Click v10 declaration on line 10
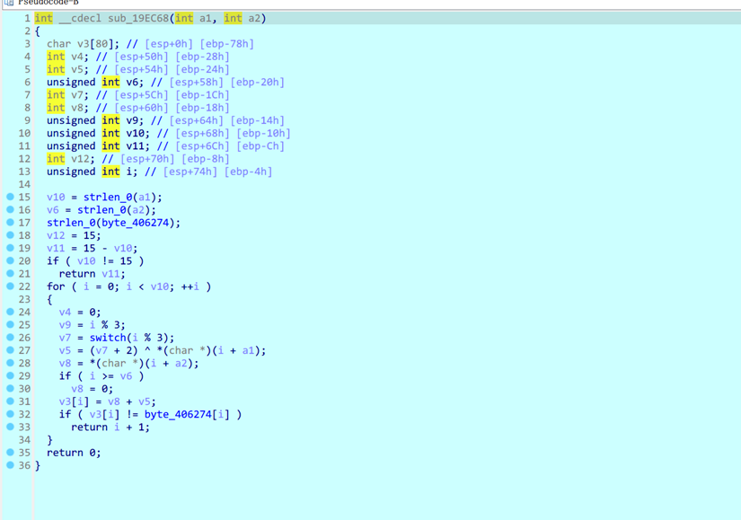 (135, 133)
